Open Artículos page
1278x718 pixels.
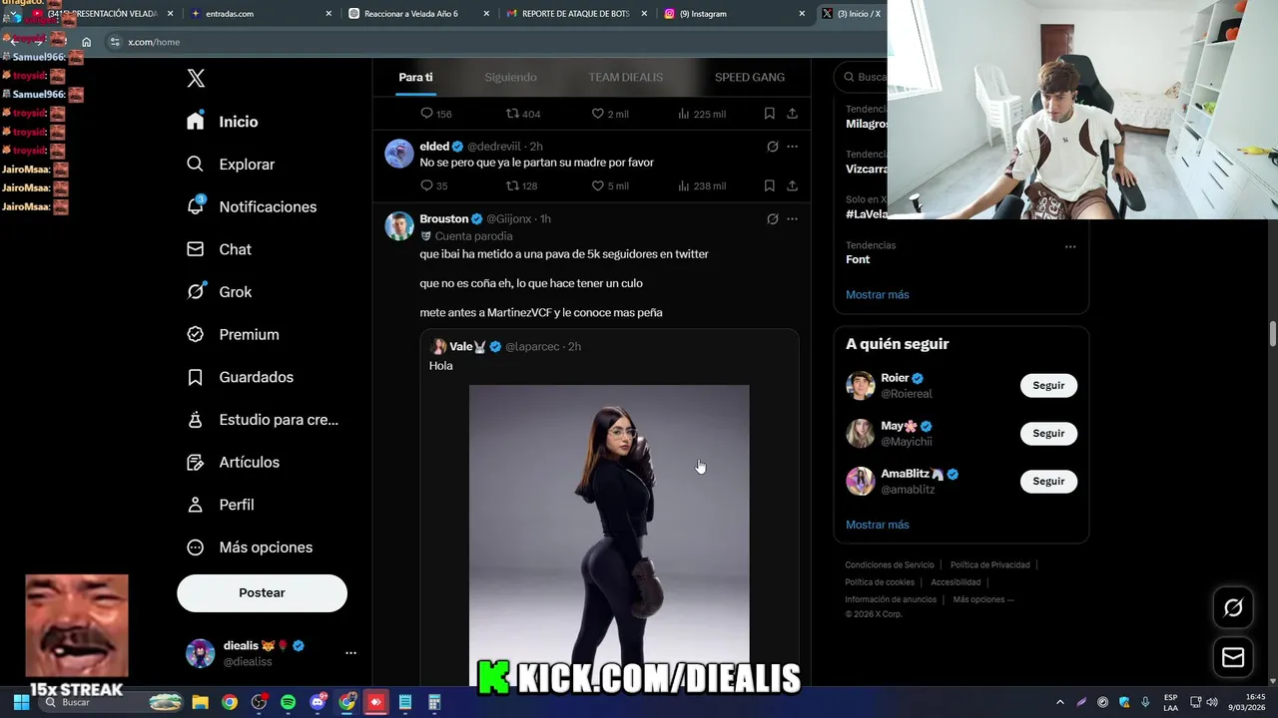234,463
